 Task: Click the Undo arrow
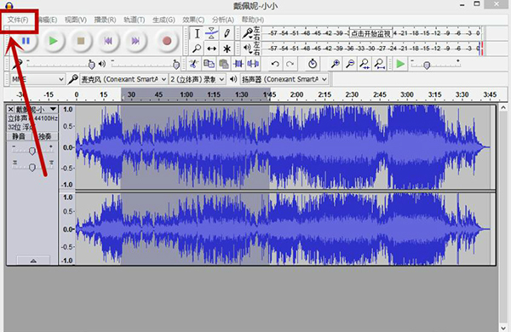click(x=275, y=64)
